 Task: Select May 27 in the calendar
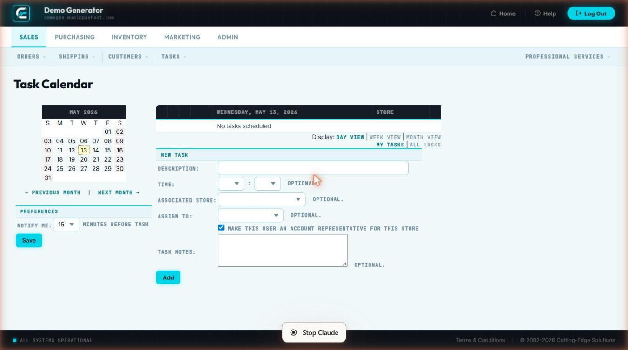point(84,169)
